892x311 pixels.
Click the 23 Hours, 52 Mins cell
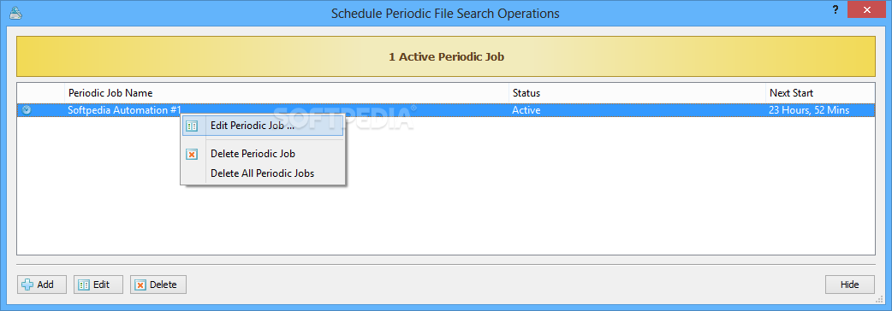pos(809,110)
